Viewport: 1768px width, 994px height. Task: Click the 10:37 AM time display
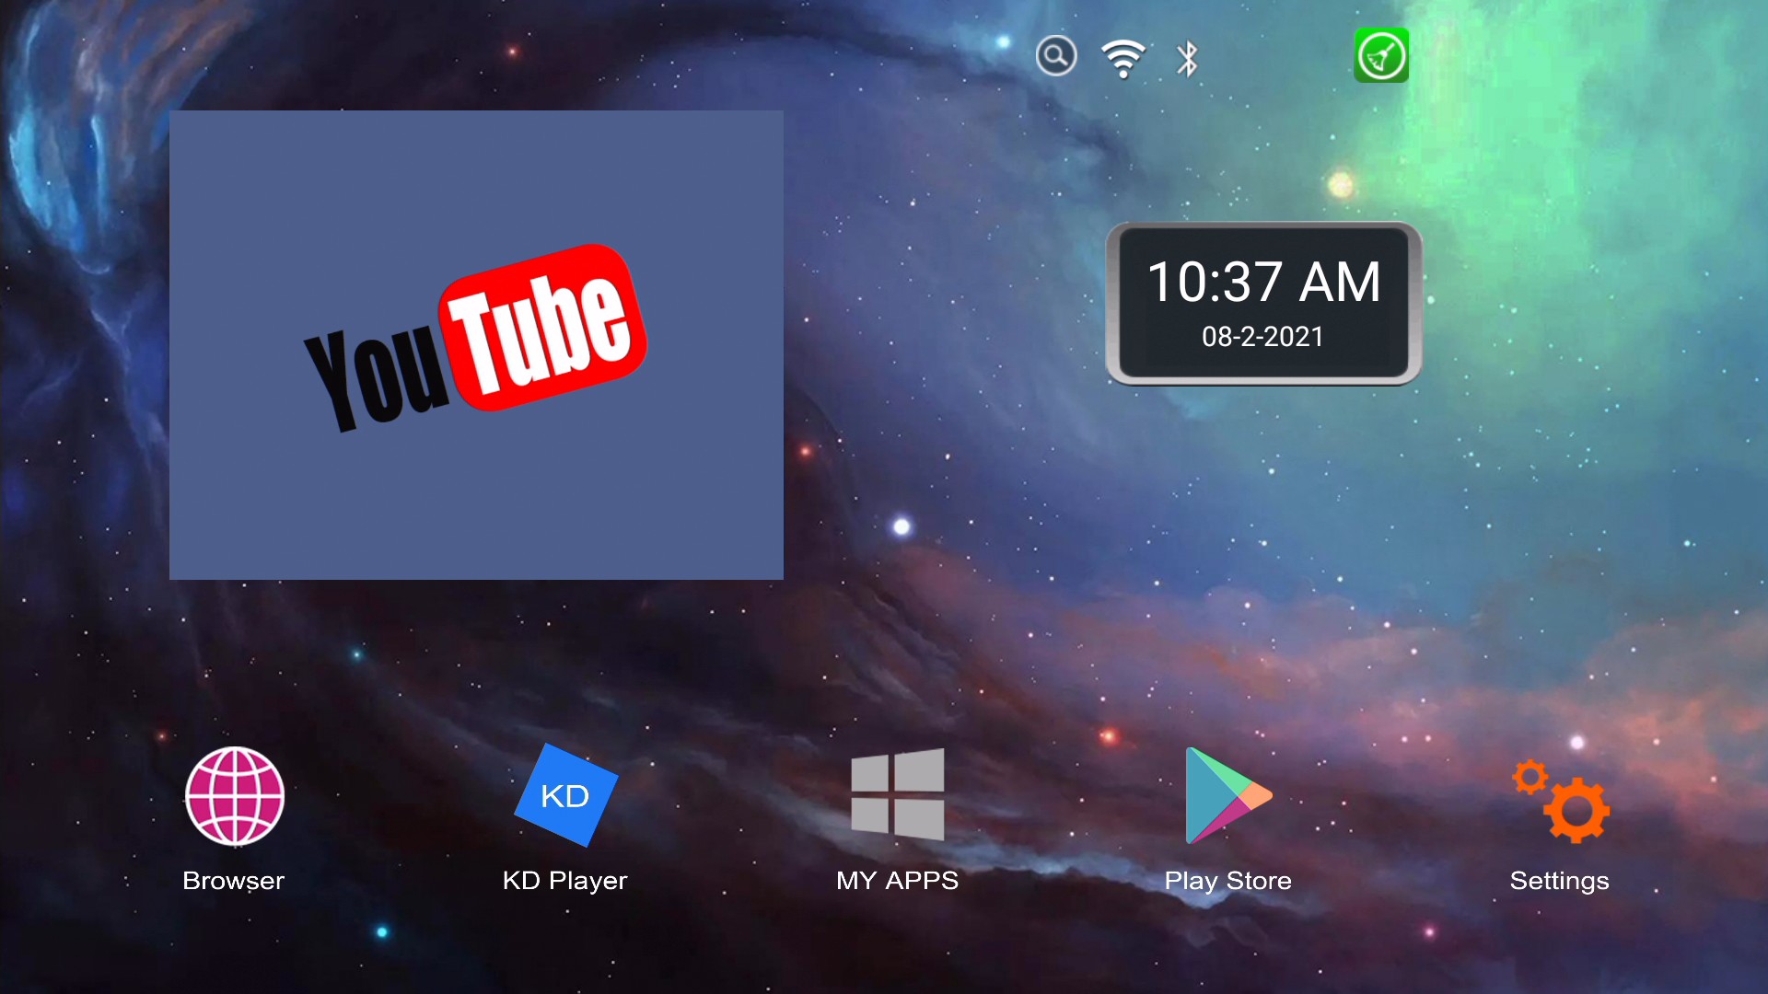point(1263,282)
